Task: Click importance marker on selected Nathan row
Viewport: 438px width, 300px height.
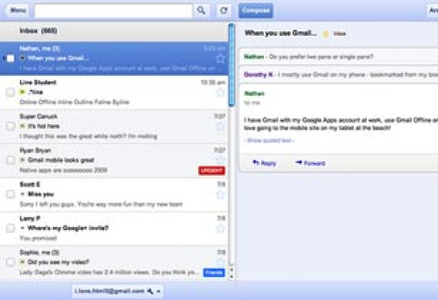Action: (x=23, y=58)
